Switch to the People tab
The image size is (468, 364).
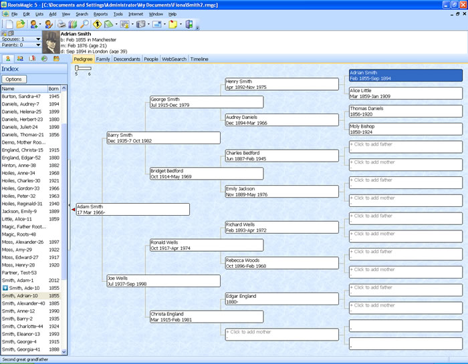pos(151,59)
